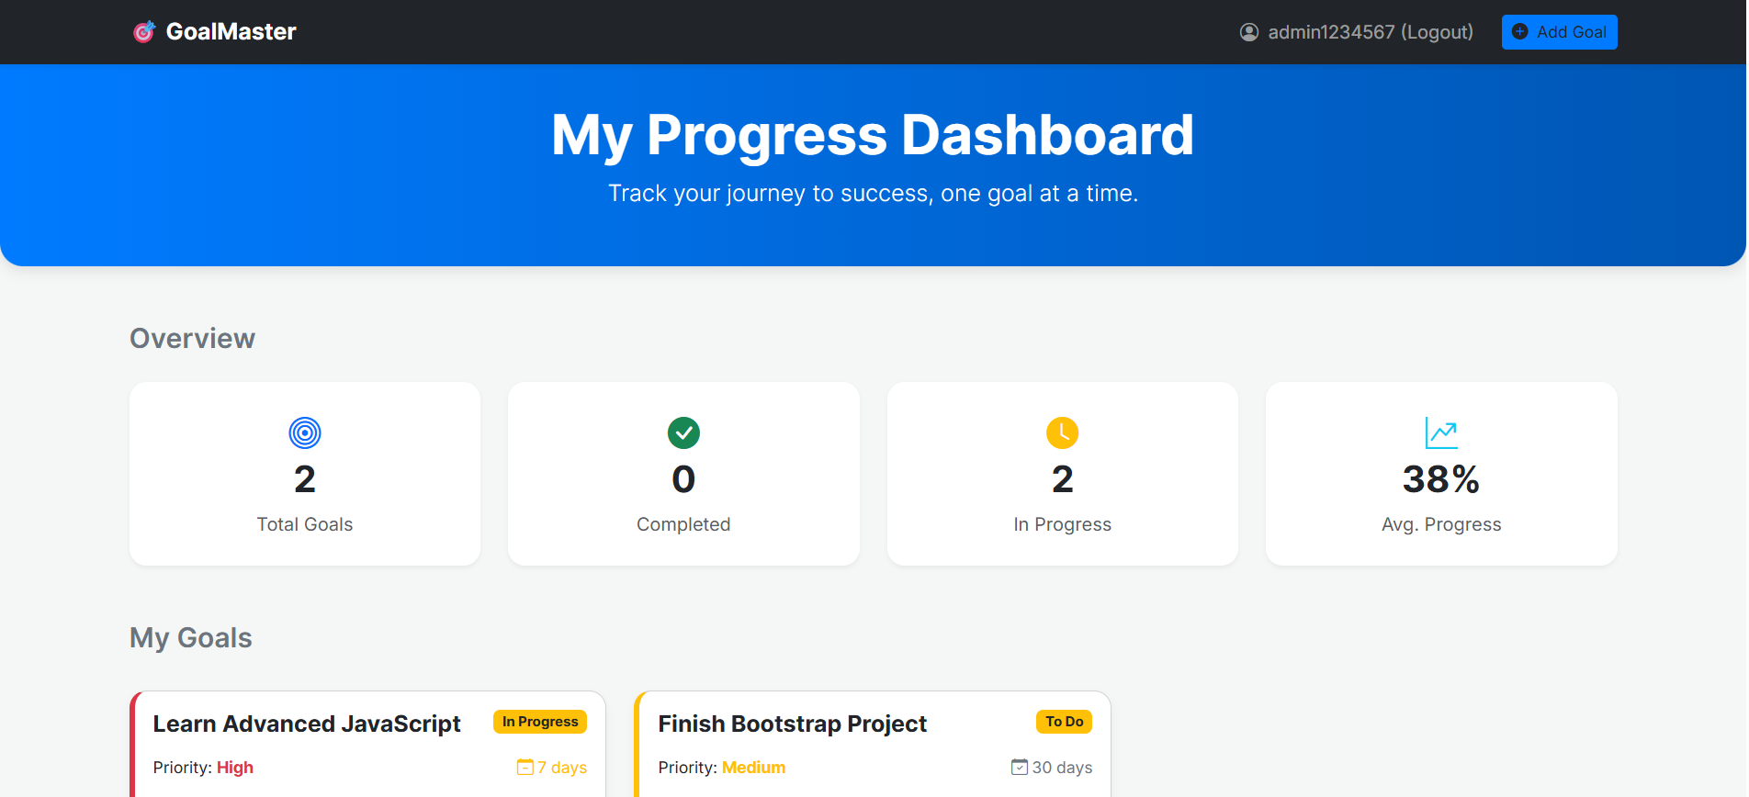Click the user profile avatar icon
This screenshot has height=797, width=1749.
(1249, 32)
